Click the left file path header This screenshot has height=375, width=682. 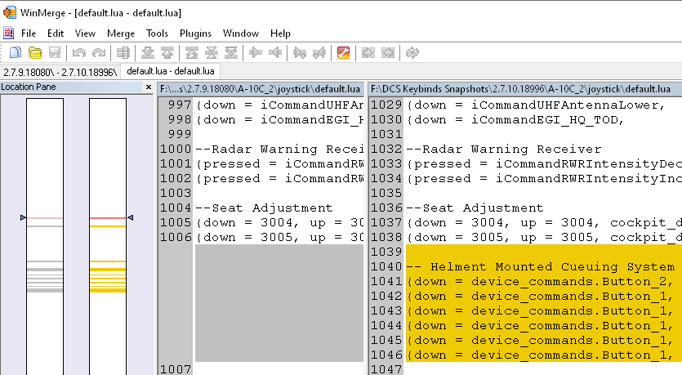tap(260, 89)
